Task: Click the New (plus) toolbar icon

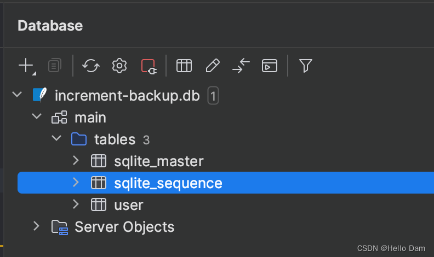Action: tap(26, 66)
